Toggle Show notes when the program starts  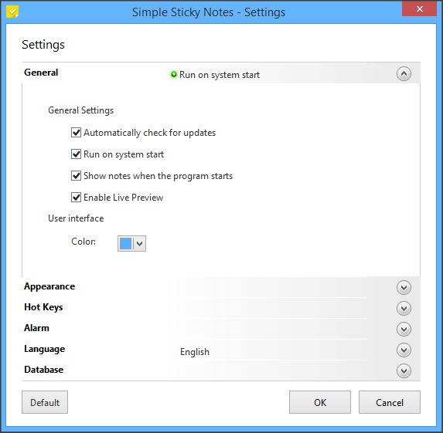pos(76,175)
